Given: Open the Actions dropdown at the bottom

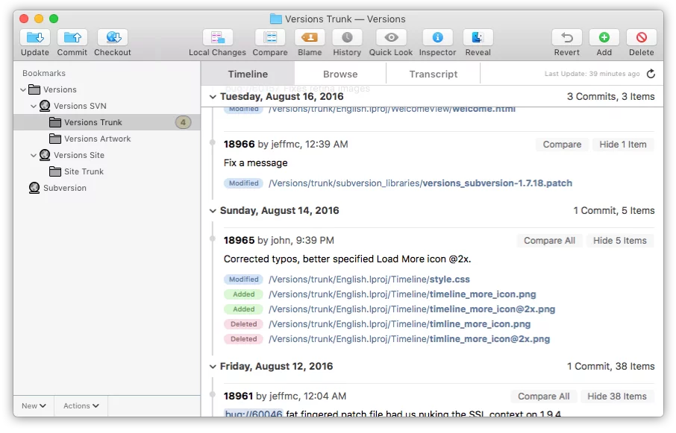Looking at the screenshot, I should 80,405.
